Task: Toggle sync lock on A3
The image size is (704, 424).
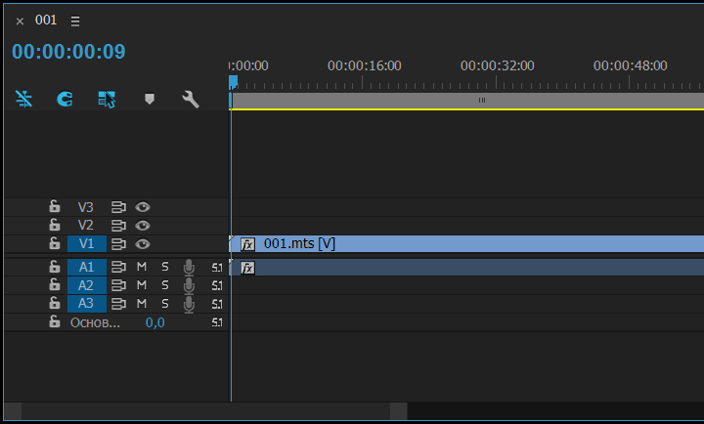Action: (118, 304)
